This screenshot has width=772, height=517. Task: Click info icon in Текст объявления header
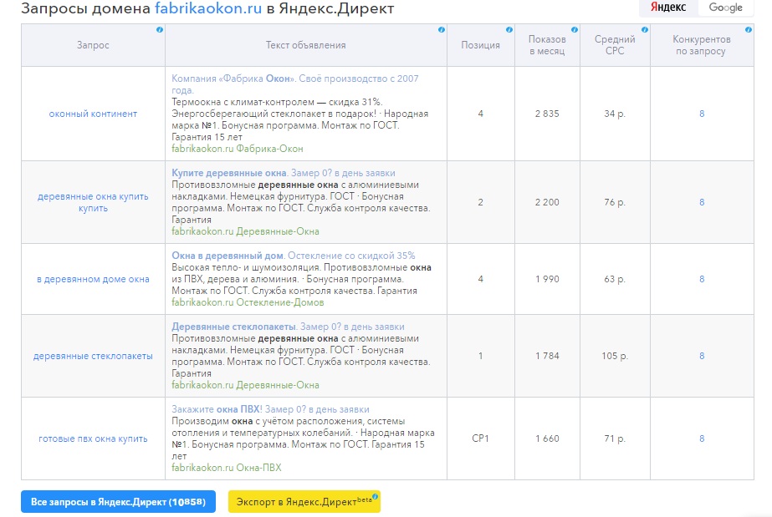click(x=442, y=30)
